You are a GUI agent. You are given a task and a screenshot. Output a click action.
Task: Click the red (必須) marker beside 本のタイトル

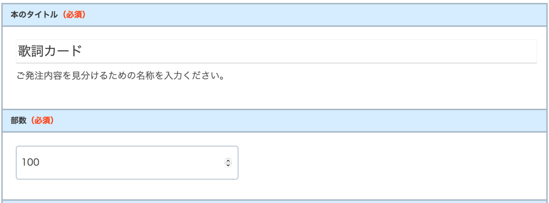point(73,15)
